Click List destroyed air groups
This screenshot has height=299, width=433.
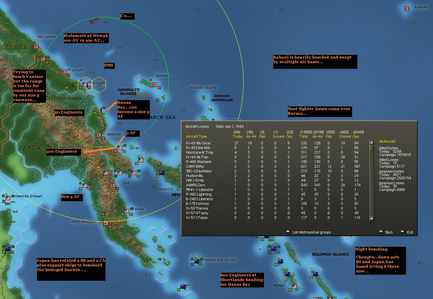pos(309,232)
